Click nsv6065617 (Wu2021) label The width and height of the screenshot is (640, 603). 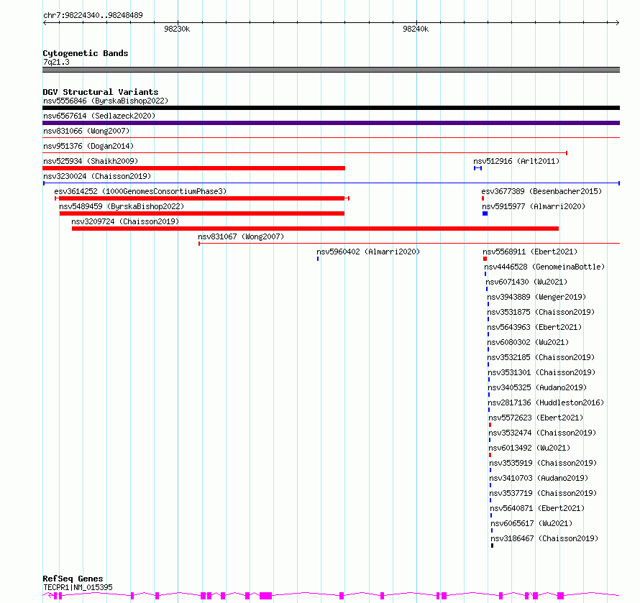tap(531, 523)
